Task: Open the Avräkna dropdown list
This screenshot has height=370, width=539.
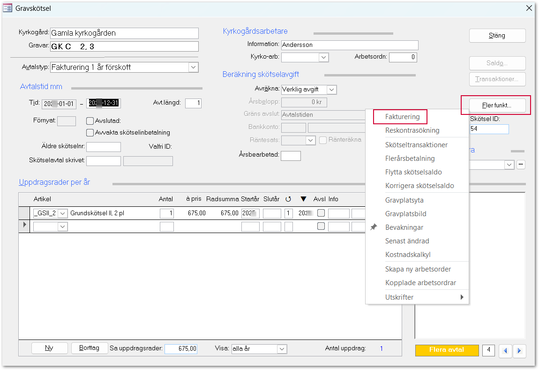Action: point(331,90)
